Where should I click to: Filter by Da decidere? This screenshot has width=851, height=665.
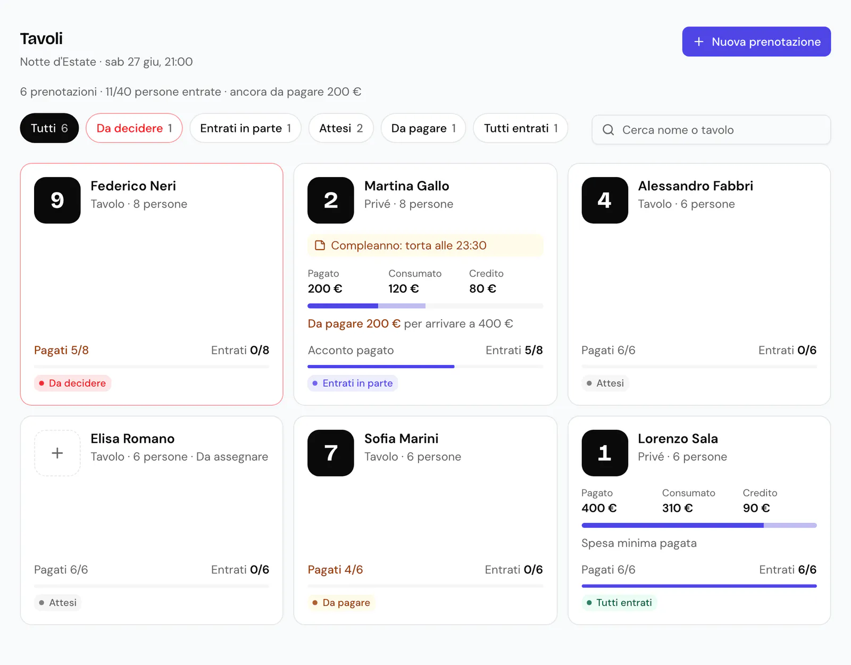pos(134,128)
